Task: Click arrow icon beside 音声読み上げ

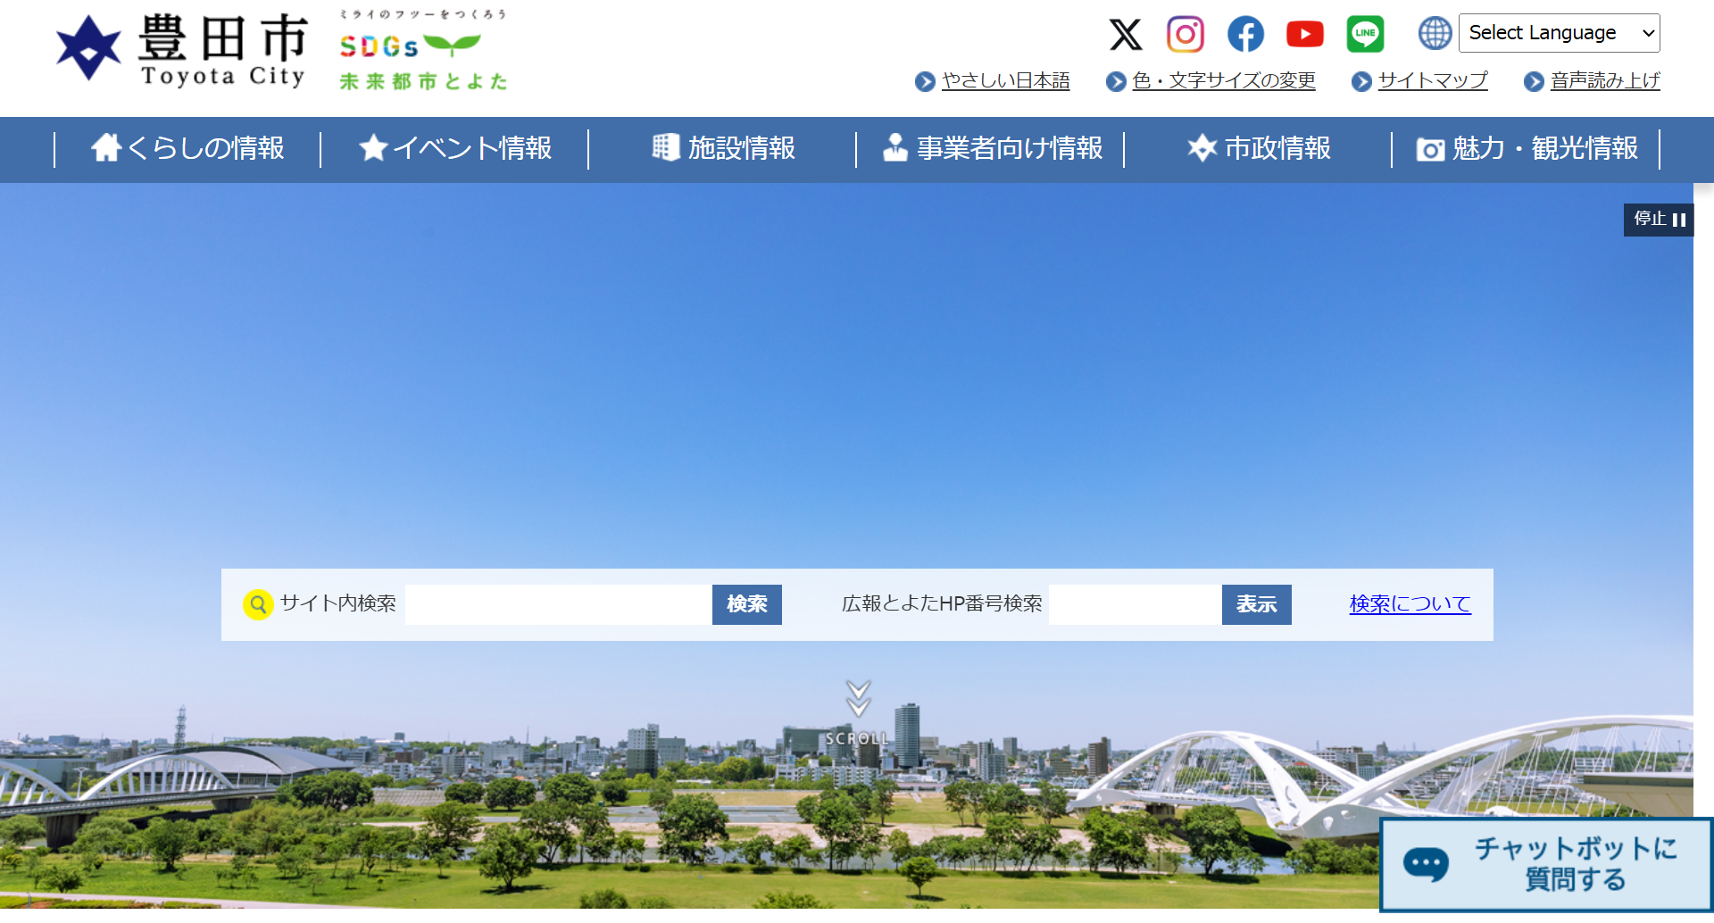Action: [x=1535, y=81]
